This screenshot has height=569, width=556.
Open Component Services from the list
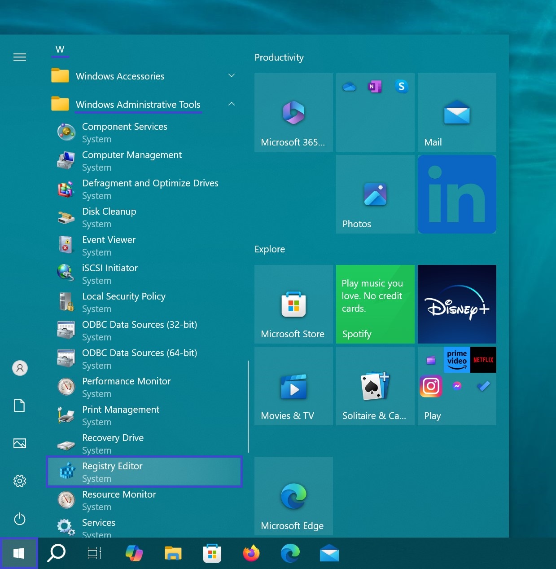pos(144,133)
